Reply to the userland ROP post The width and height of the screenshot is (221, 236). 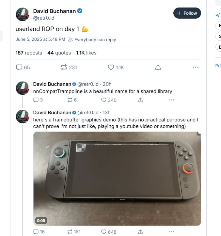tap(20, 67)
